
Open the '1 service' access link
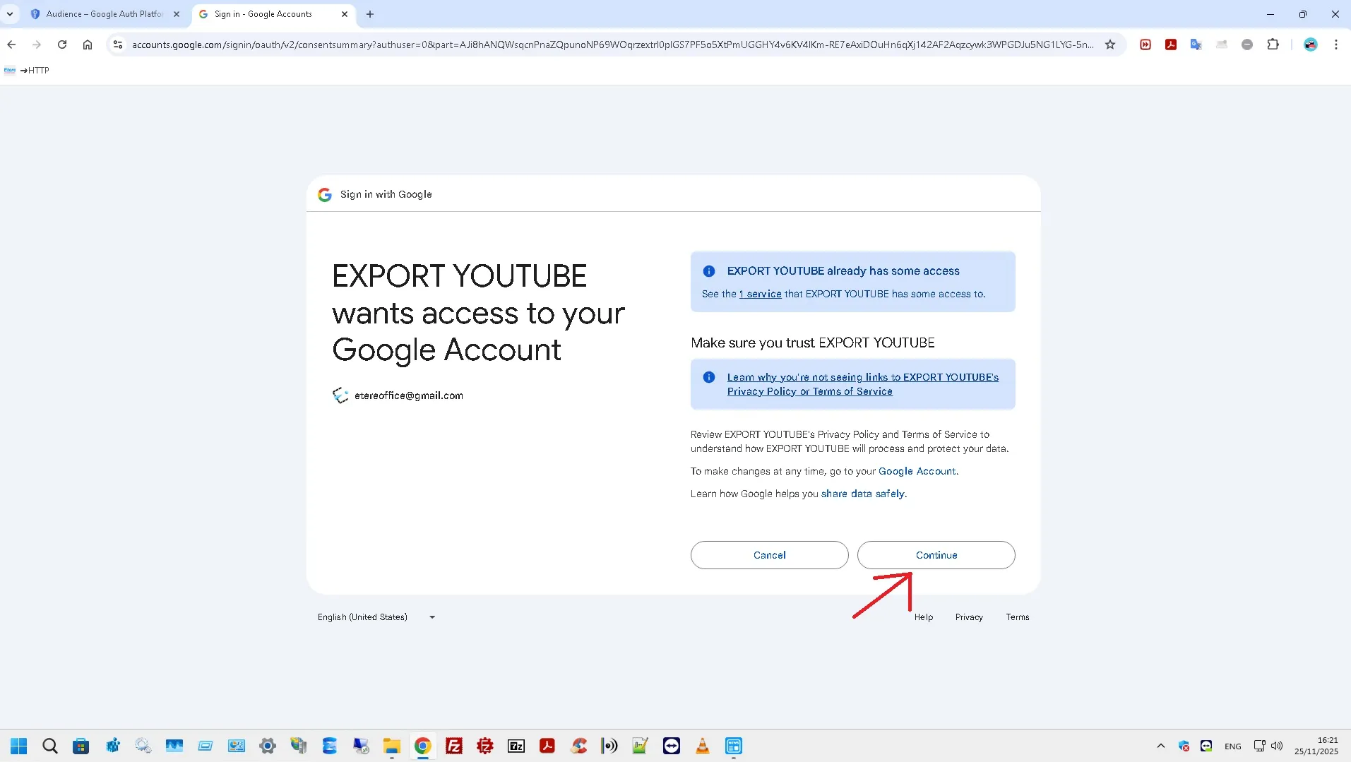pyautogui.click(x=760, y=294)
